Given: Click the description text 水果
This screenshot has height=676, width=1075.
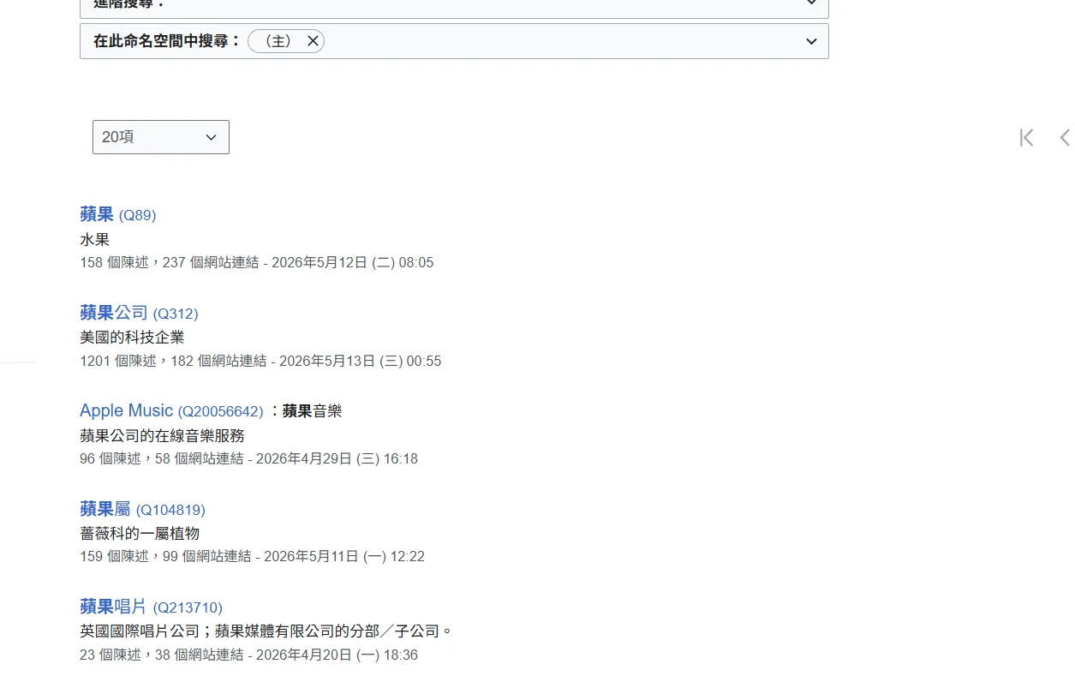Looking at the screenshot, I should 95,240.
